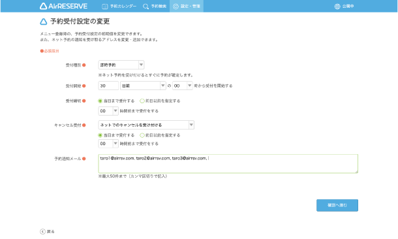
Task: Click the blue triangle icon beside page title
Action: tap(44, 22)
